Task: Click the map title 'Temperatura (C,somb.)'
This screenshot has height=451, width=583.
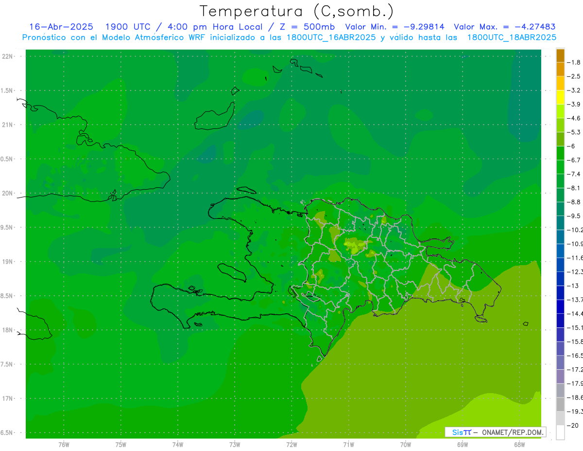Action: point(297,11)
